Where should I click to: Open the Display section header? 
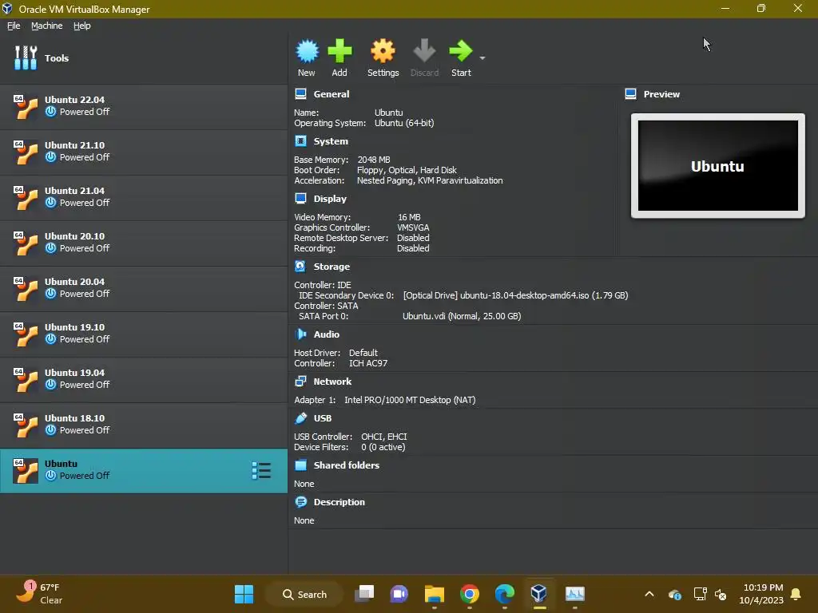(330, 199)
